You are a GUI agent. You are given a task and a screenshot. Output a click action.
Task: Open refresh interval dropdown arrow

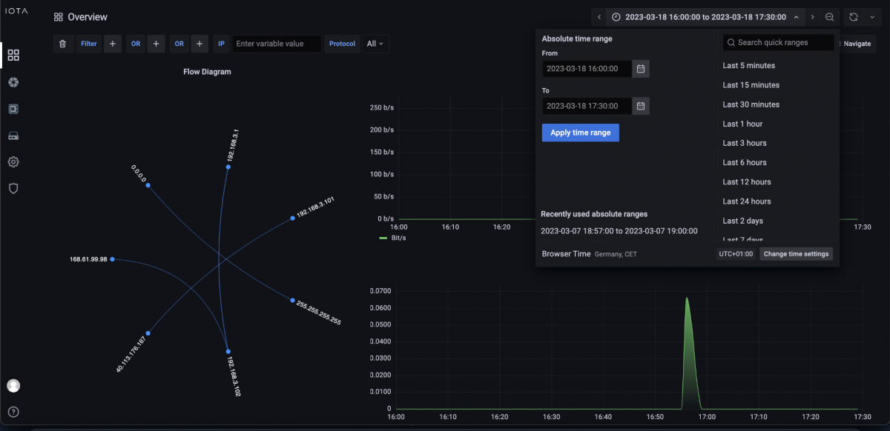point(871,17)
